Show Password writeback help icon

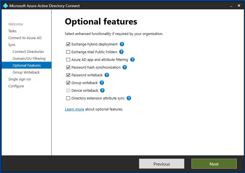click(107, 75)
